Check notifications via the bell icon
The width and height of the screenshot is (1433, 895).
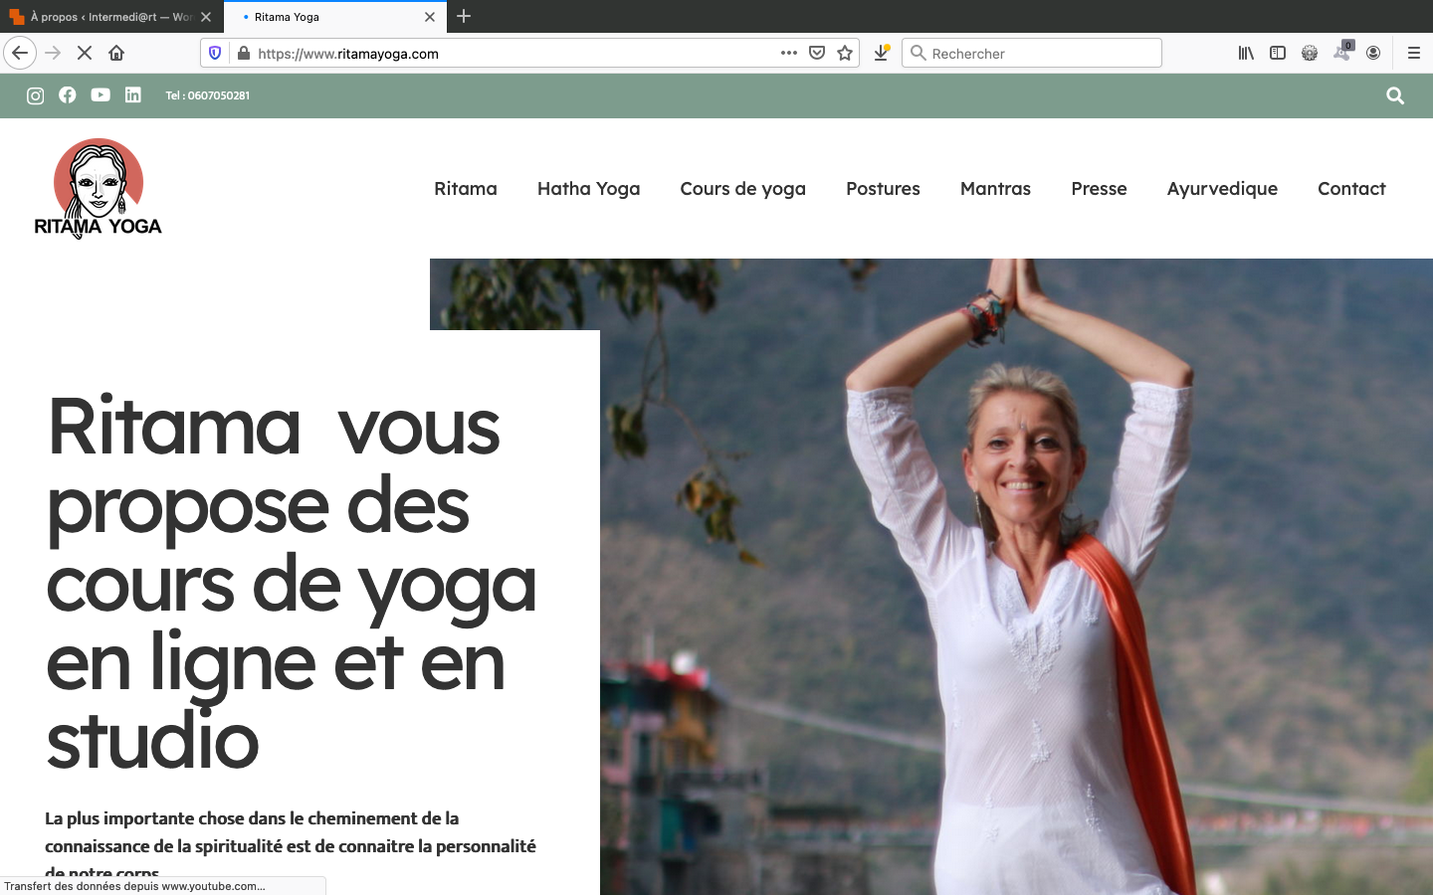click(x=1341, y=53)
